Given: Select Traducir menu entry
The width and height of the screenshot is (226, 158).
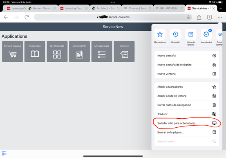Looking at the screenshot, I should point(187,114).
